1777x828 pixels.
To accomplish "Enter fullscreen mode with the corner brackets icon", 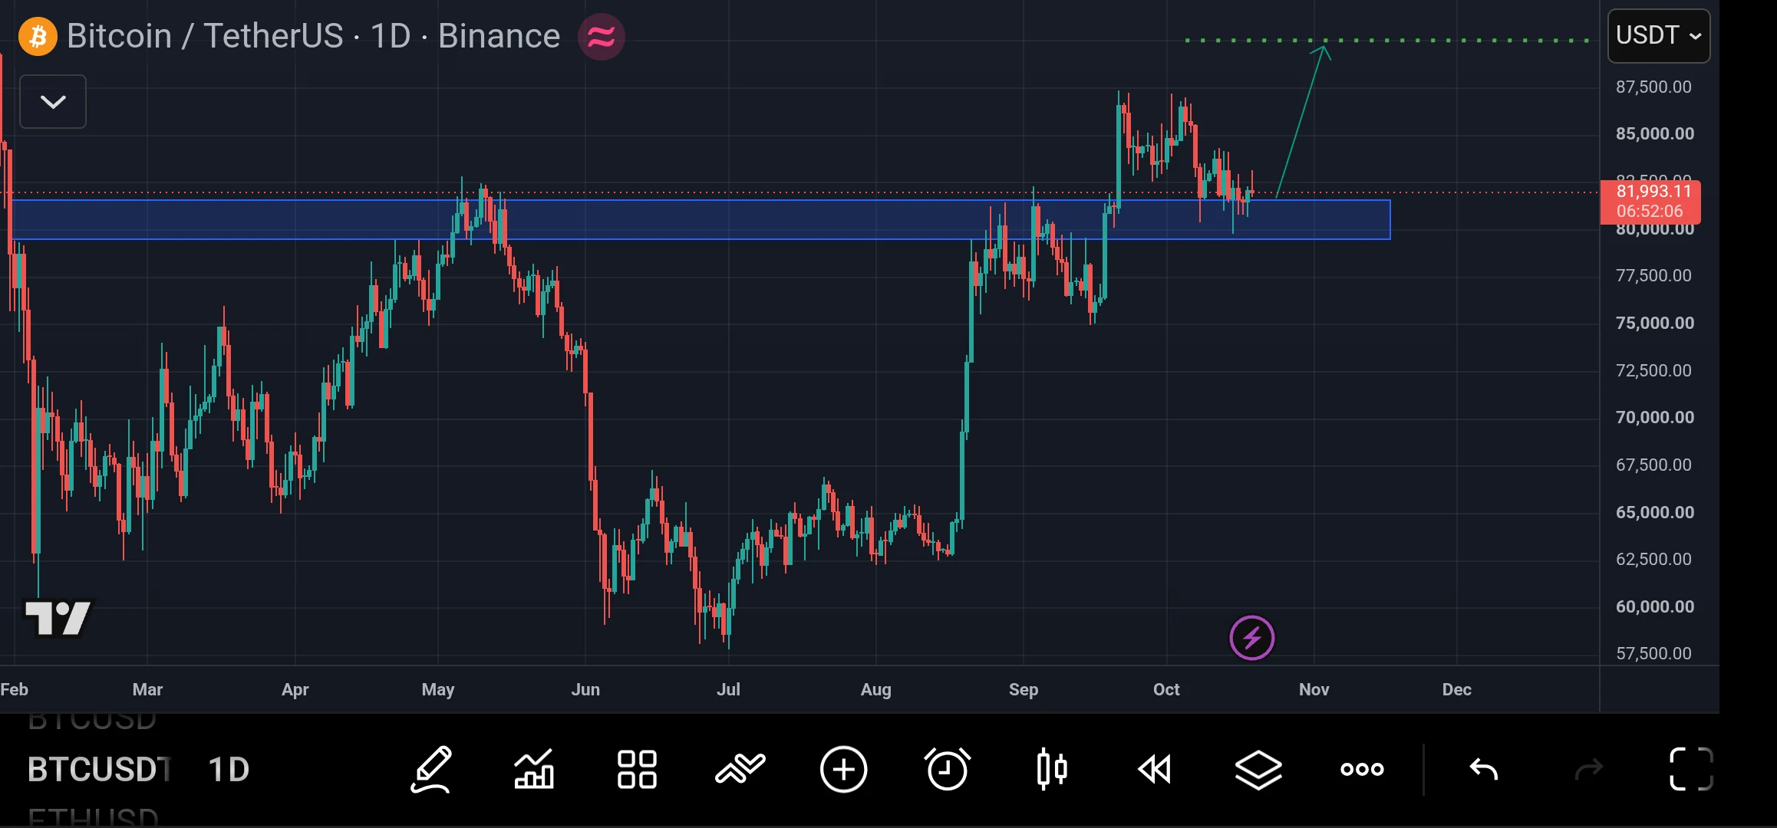I will coord(1691,769).
